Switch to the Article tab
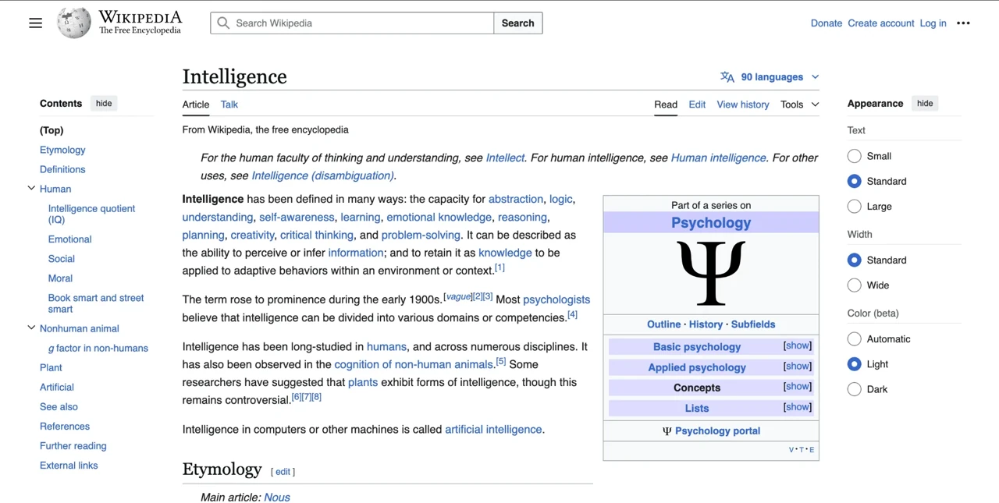This screenshot has width=999, height=503. point(196,104)
